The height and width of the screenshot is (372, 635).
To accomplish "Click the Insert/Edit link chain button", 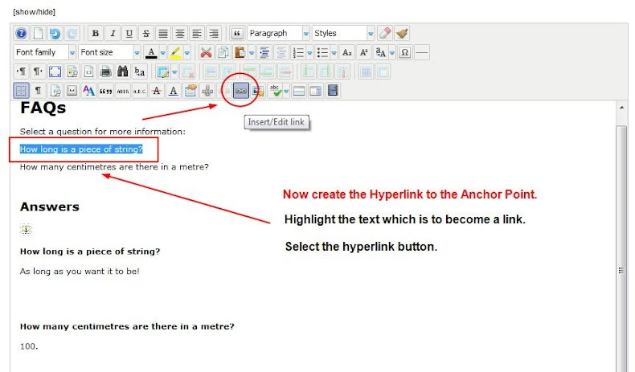I will click(240, 91).
